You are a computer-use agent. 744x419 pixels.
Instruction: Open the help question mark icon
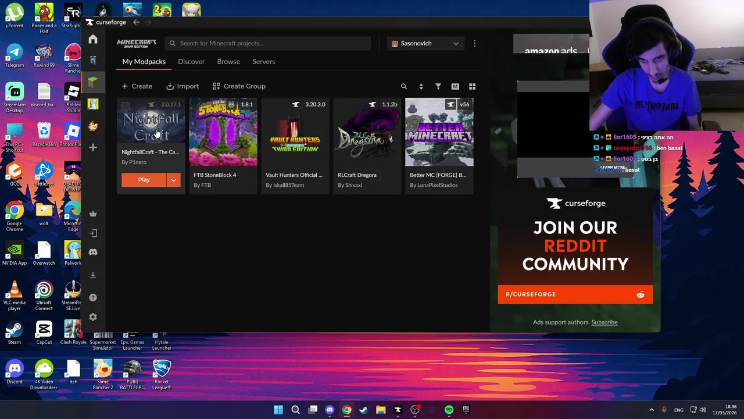pos(93,297)
